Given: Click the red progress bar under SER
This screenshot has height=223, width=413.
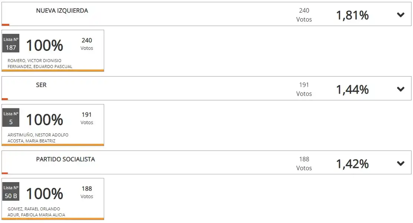Looking at the screenshot, I should pyautogui.click(x=5, y=99).
